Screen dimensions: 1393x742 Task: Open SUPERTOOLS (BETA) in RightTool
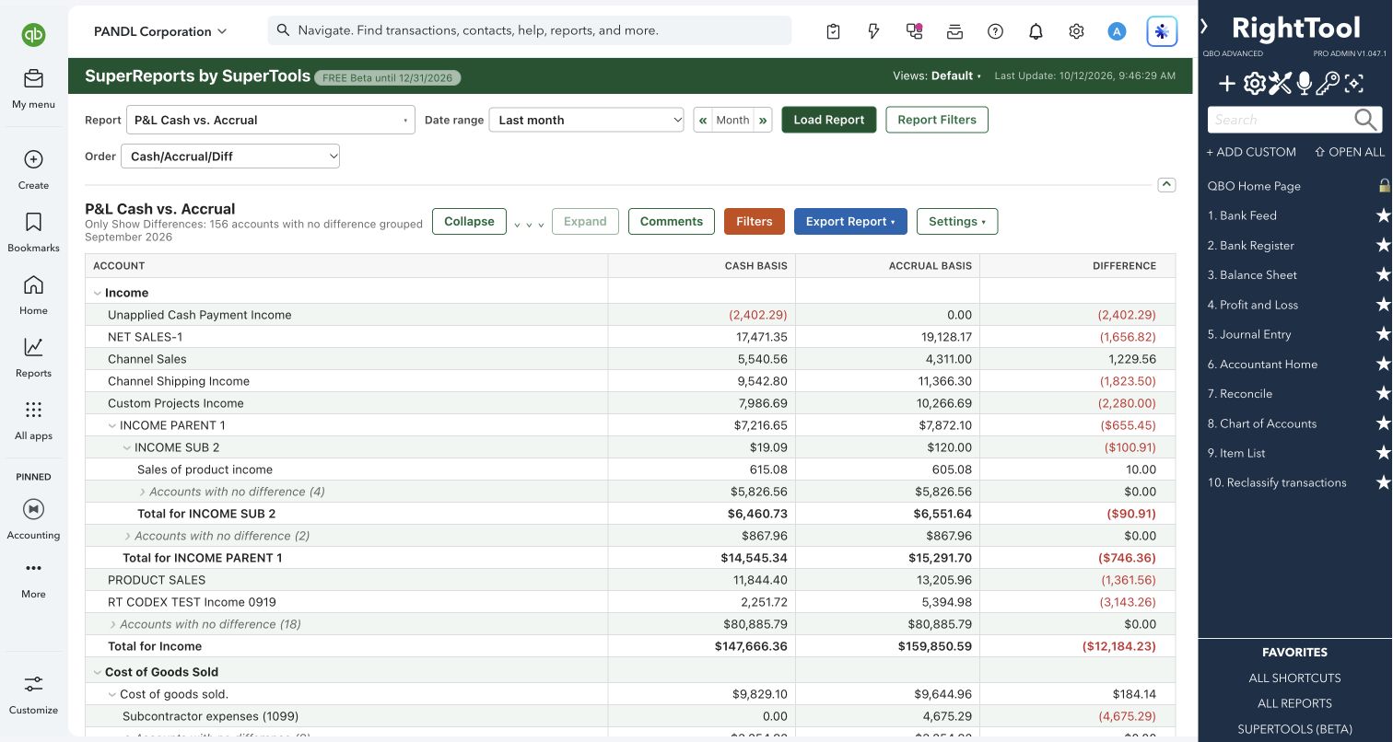(x=1294, y=729)
